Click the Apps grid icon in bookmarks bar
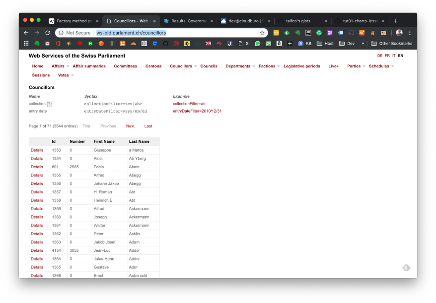The image size is (436, 303). click(x=26, y=44)
